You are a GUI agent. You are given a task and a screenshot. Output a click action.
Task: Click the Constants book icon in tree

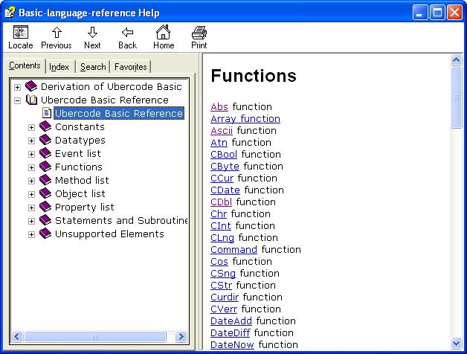point(45,127)
